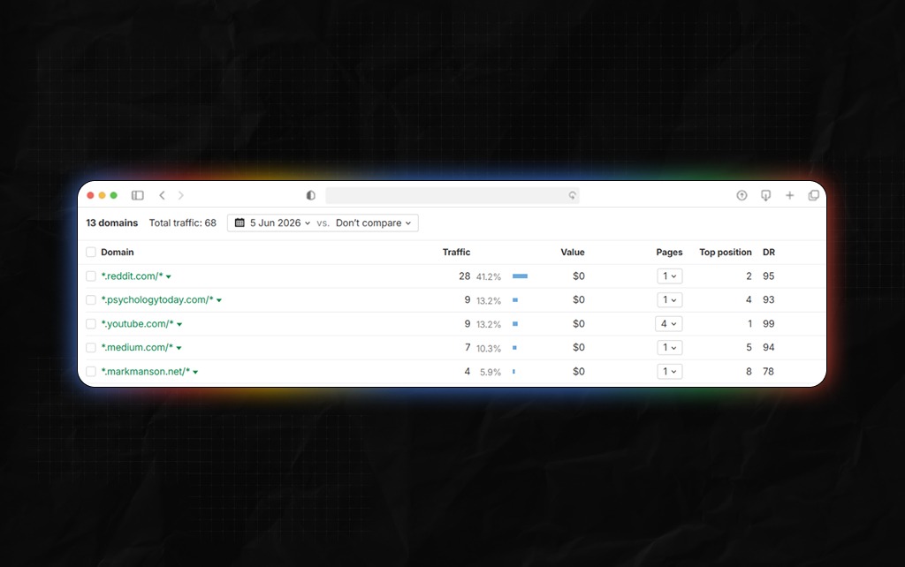Image resolution: width=905 pixels, height=567 pixels.
Task: Open the *.psychologytoday.com/* domain link
Action: 157,300
